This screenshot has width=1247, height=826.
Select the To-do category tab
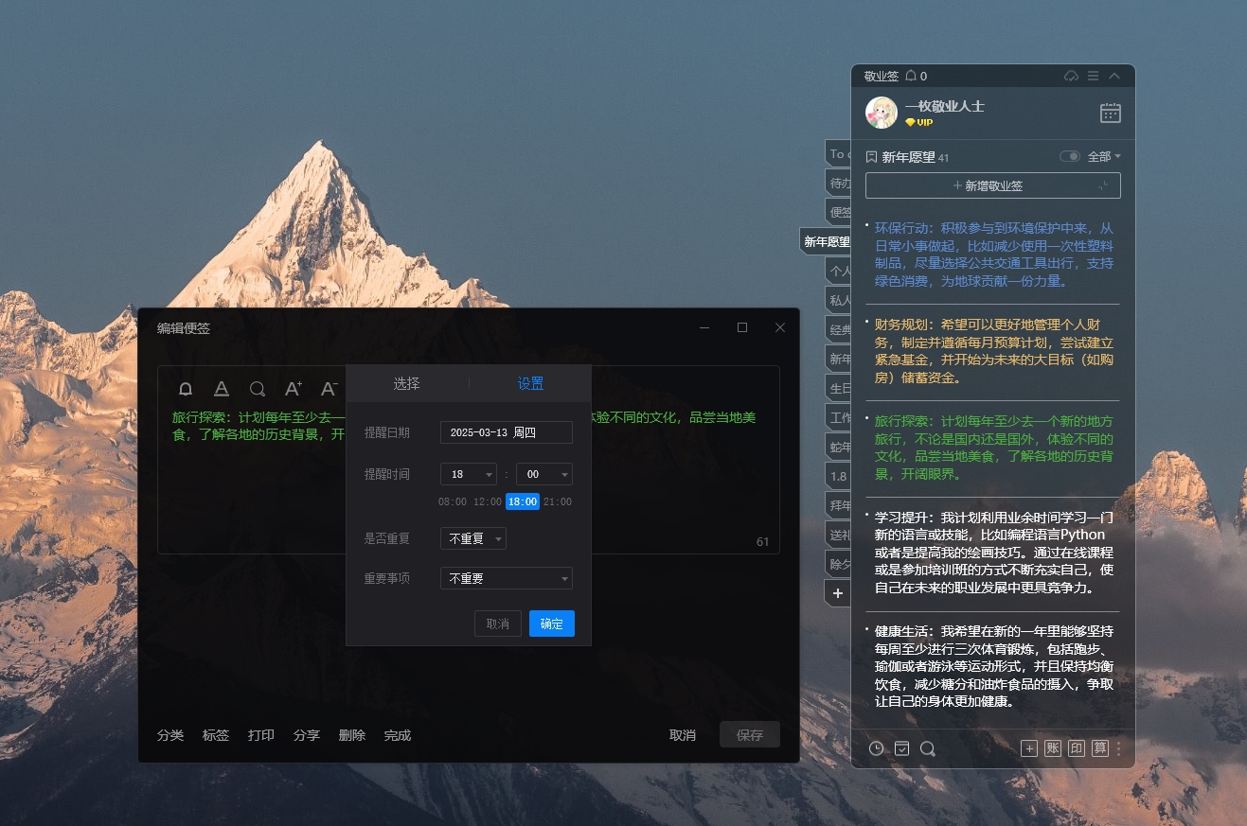click(x=839, y=153)
